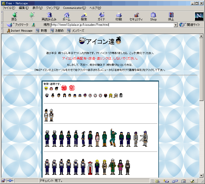Click the silver-haired masked icon left of title
205x184 pixels.
pyautogui.click(x=82, y=41)
